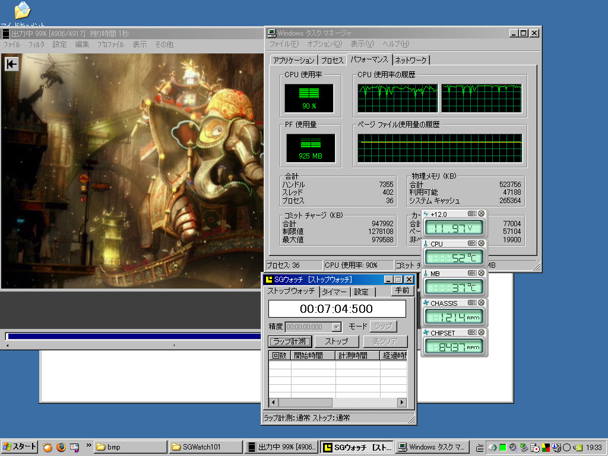The image size is (608, 456).
Task: Switch to プロセス tab in Task Manager
Action: pyautogui.click(x=332, y=60)
